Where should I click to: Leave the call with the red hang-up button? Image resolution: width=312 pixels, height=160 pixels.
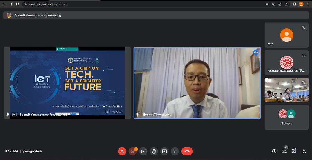187,151
